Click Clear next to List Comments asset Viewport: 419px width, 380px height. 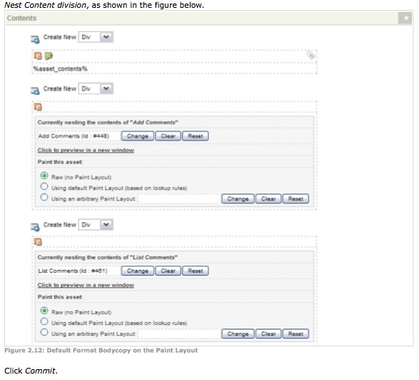click(168, 271)
